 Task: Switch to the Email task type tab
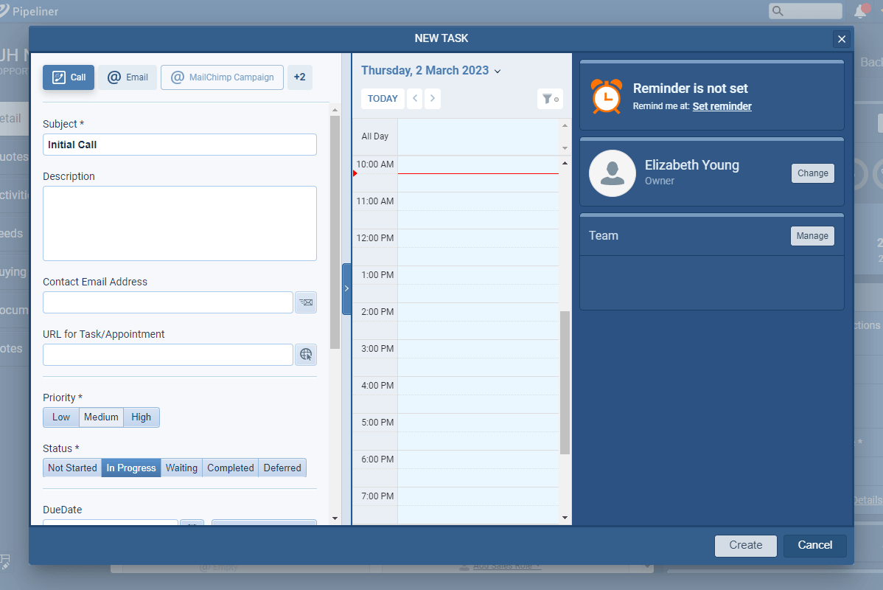[x=128, y=77]
